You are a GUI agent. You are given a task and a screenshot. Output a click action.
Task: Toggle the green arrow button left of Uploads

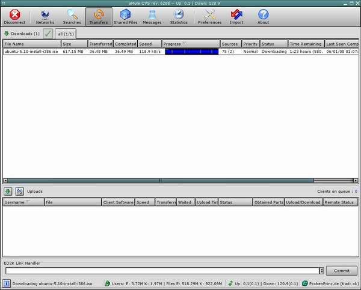(x=8, y=191)
